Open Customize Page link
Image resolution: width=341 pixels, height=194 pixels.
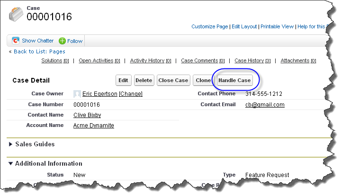click(210, 26)
